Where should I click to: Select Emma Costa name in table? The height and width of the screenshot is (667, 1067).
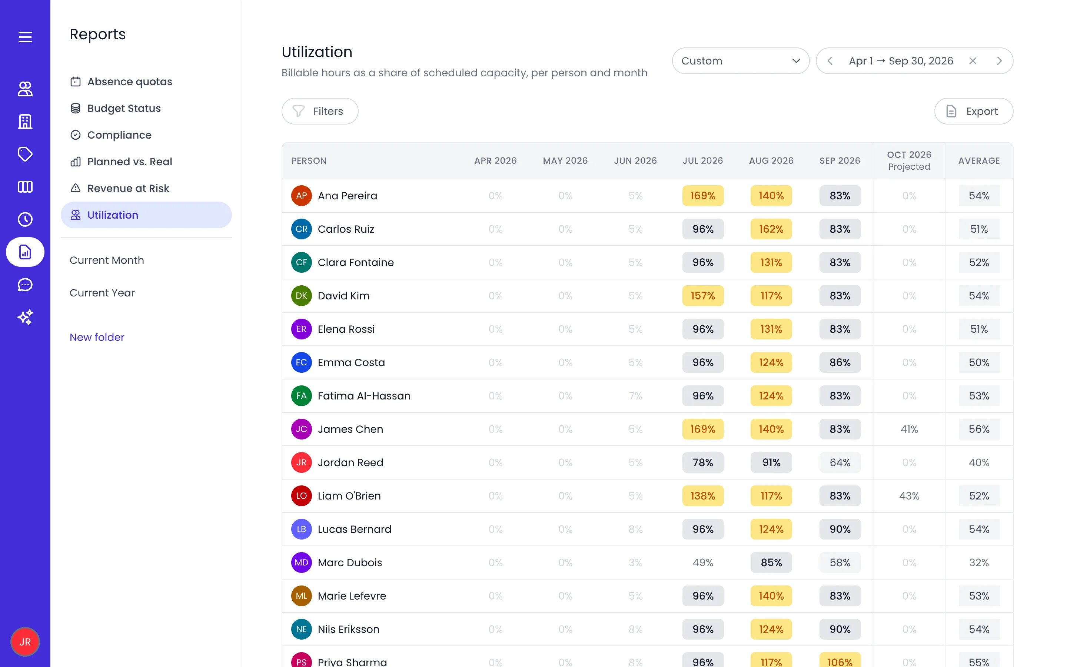click(x=351, y=363)
